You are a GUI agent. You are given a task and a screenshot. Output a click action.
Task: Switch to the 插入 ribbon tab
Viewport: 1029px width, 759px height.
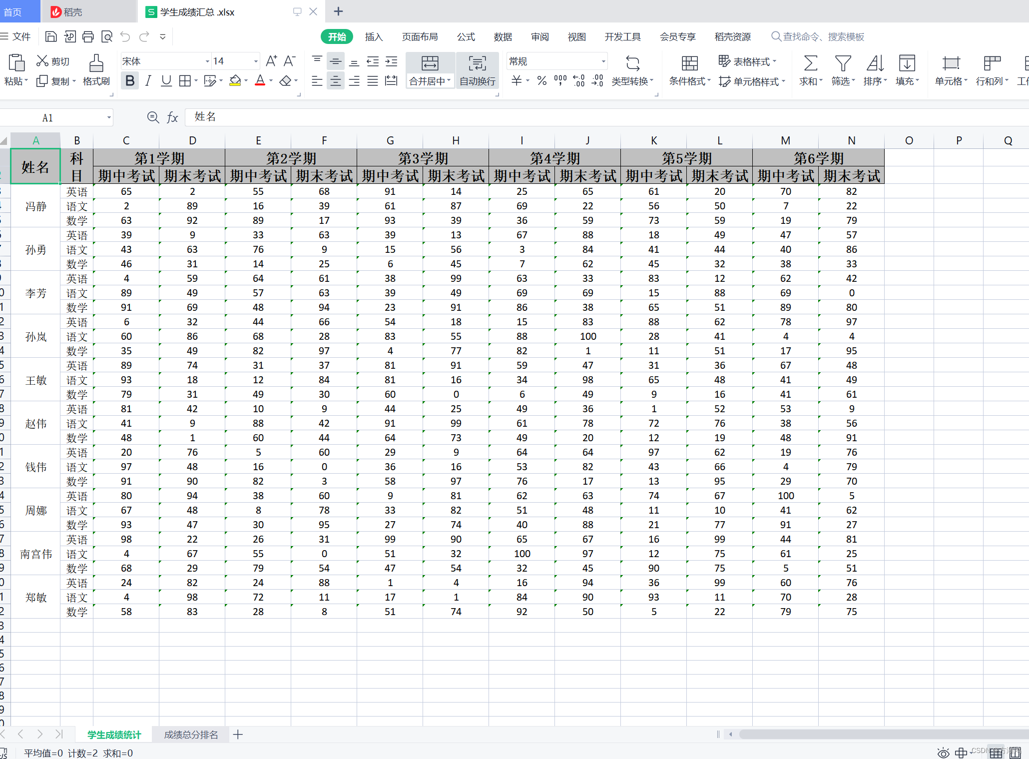point(374,37)
